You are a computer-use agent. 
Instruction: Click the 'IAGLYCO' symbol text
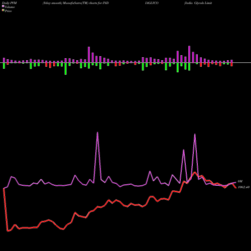[x=152, y=3]
